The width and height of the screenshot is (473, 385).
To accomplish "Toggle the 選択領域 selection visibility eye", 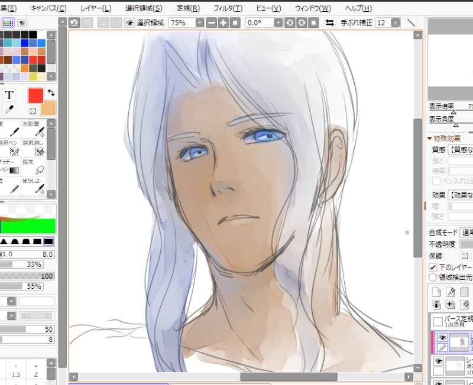I will point(129,23).
